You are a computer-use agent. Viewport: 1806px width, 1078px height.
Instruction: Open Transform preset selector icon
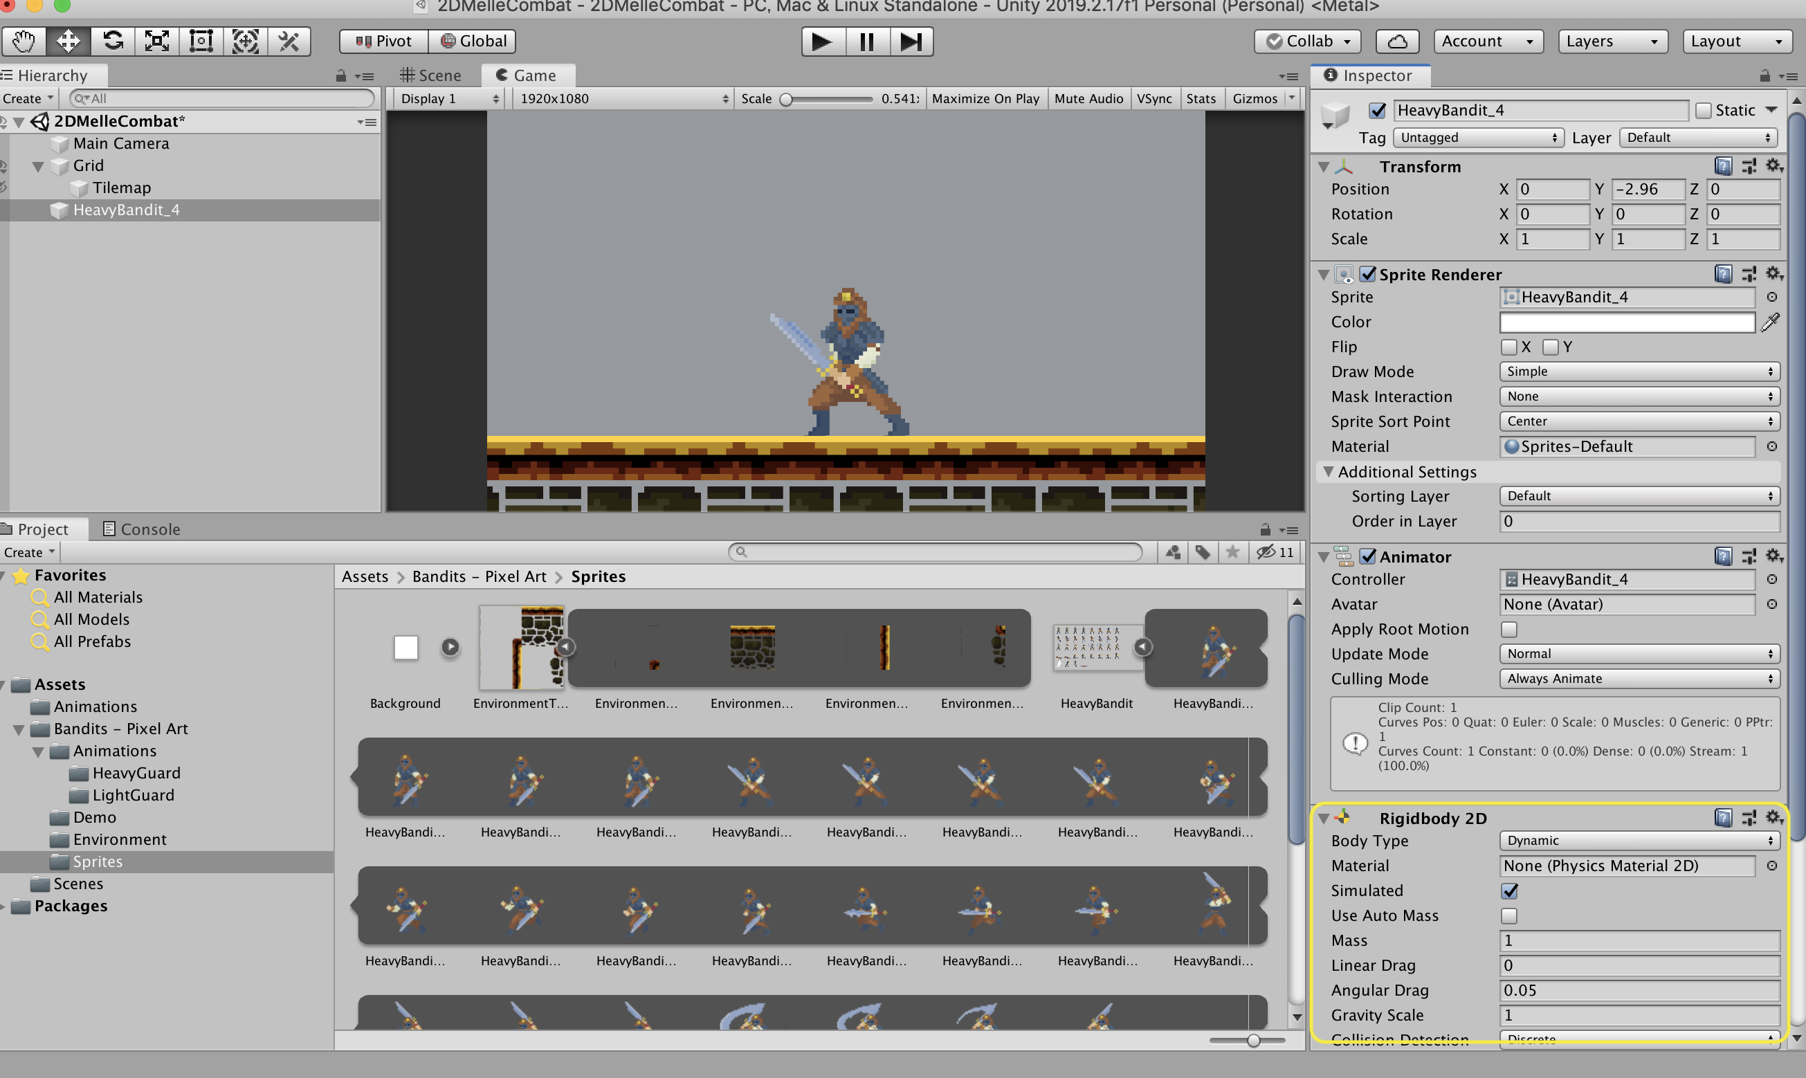coord(1749,166)
